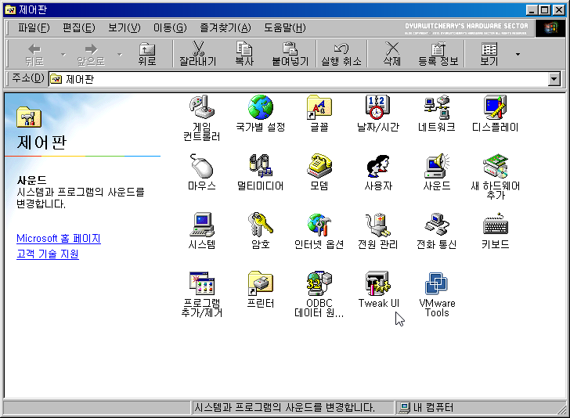Follow the Microsoft 홈 페이지 link

[59, 239]
